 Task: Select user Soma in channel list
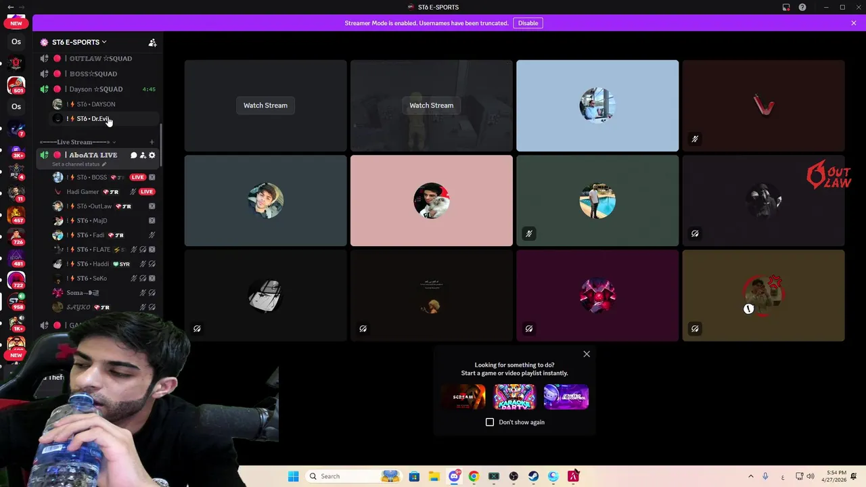83,293
